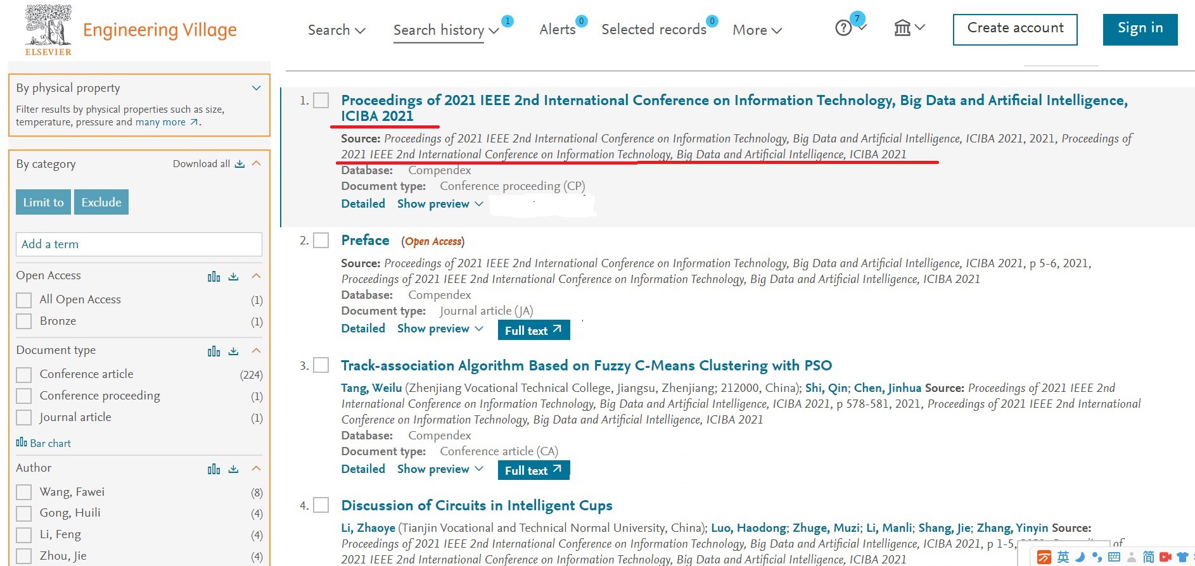Image resolution: width=1195 pixels, height=566 pixels.
Task: Open Detailed view for result 1
Action: (363, 204)
